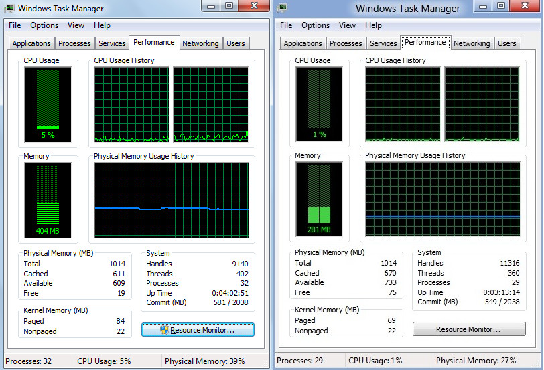This screenshot has width=544, height=370.
Task: Click status bar 'Processes: 29'
Action: (x=299, y=361)
